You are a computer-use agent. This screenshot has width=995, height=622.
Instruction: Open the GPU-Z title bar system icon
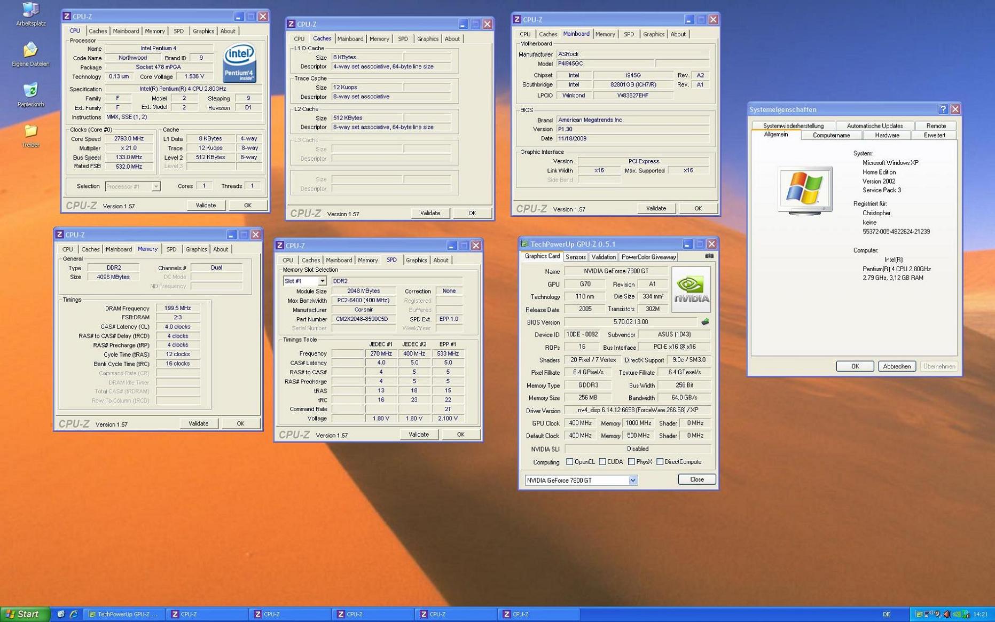click(x=524, y=244)
